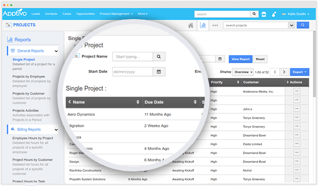Expand the search projects dropdown arrow
The image size is (318, 186).
pos(291,26)
